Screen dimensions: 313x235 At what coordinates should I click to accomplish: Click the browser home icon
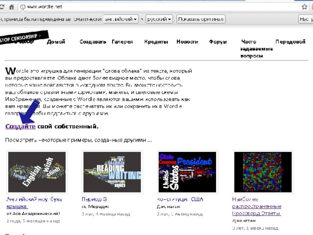(x=12, y=7)
